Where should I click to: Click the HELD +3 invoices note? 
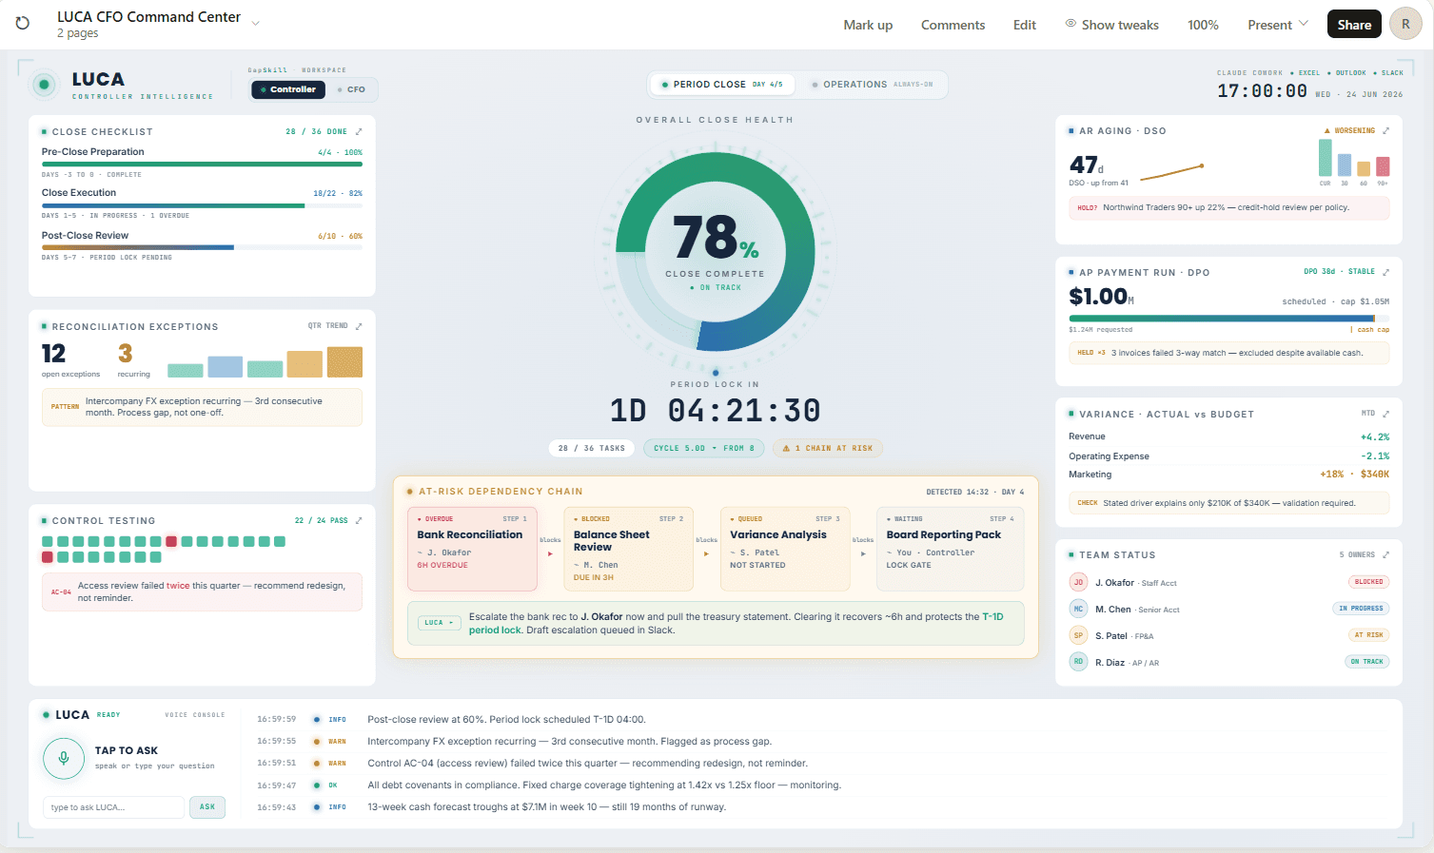click(1228, 353)
